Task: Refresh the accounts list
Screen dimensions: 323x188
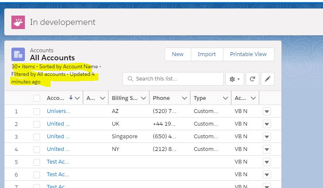Action: (252, 79)
